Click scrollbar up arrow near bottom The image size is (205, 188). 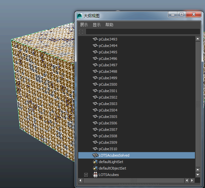coord(198,170)
